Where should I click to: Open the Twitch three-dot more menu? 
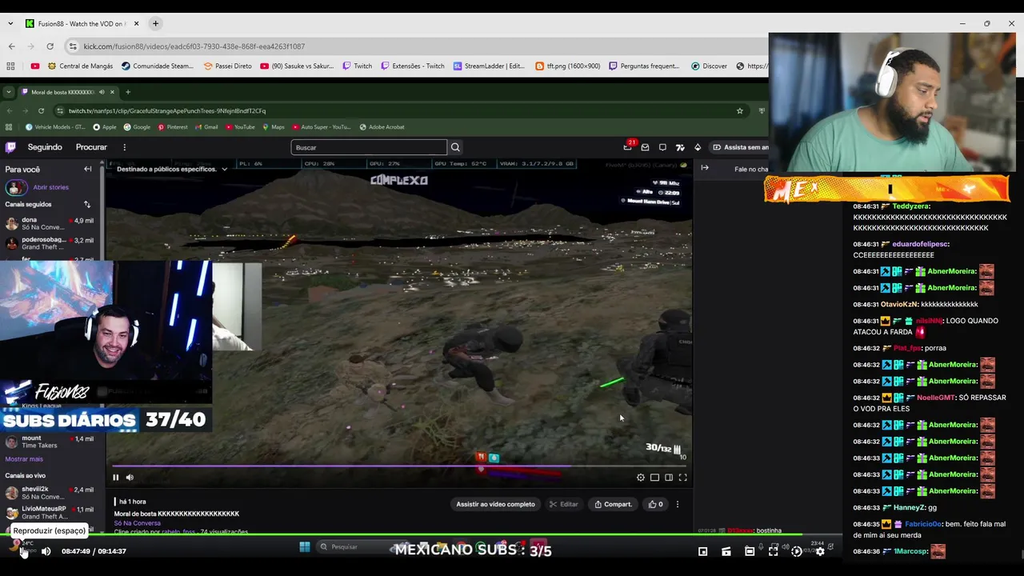pos(124,147)
